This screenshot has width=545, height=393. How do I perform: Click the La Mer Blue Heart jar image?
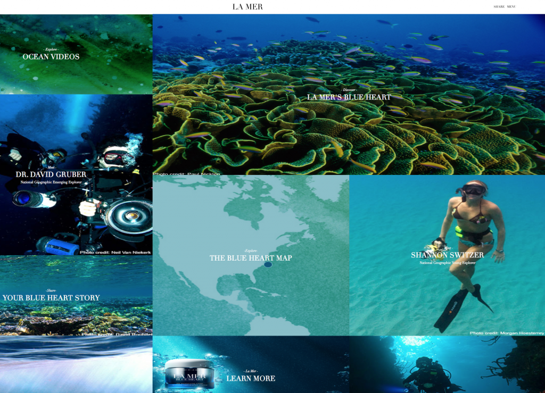[189, 373]
